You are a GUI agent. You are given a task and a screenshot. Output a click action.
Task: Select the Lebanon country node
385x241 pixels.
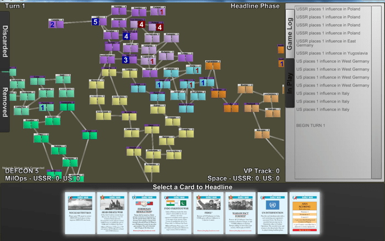[x=171, y=72]
